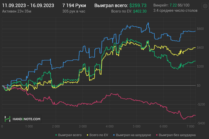This screenshot has width=209, height=139.
Task: Click the 6 000 x-axis label
Action: pos(164,126)
